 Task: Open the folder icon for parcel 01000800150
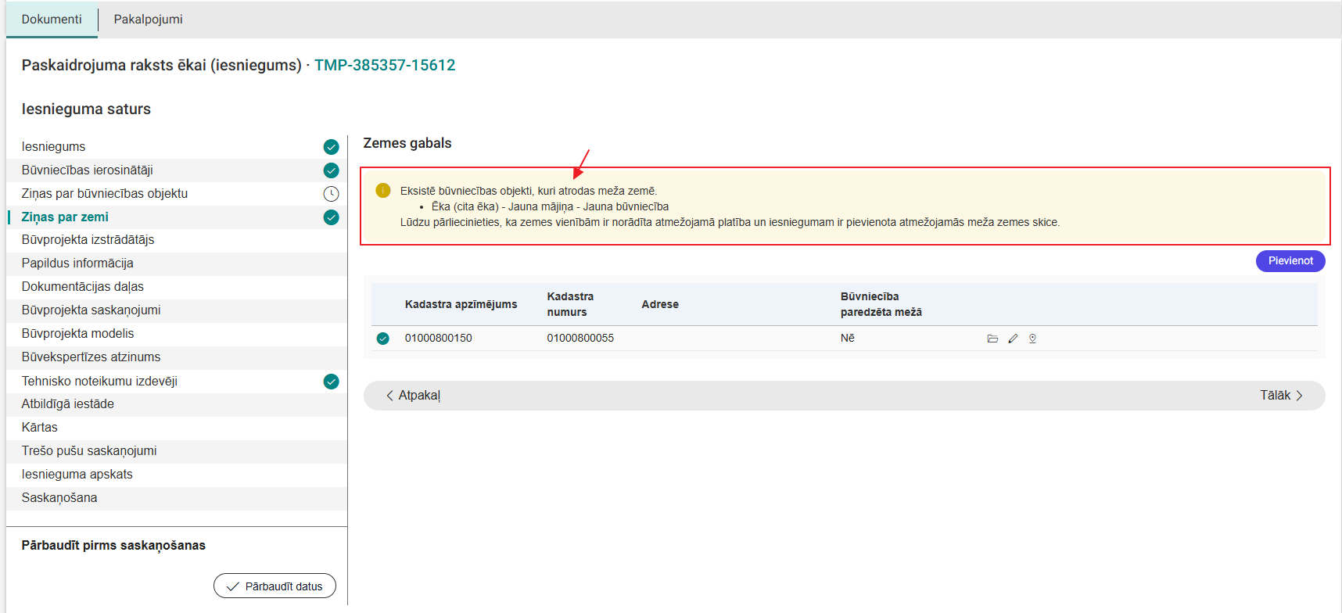point(992,339)
